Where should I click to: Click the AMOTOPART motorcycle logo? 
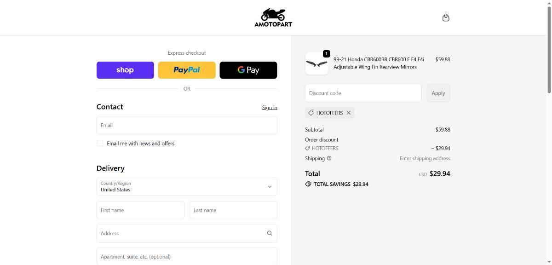[x=273, y=17]
